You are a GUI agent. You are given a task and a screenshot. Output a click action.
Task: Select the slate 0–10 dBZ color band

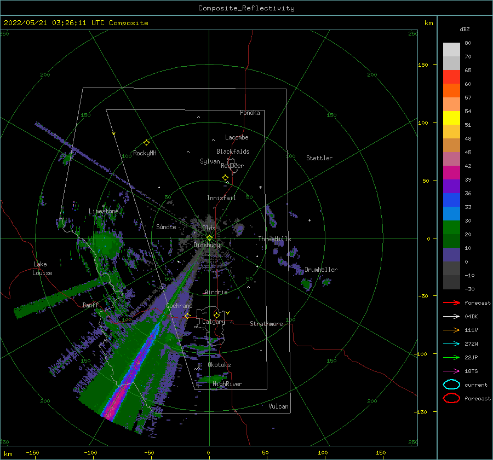click(x=451, y=255)
